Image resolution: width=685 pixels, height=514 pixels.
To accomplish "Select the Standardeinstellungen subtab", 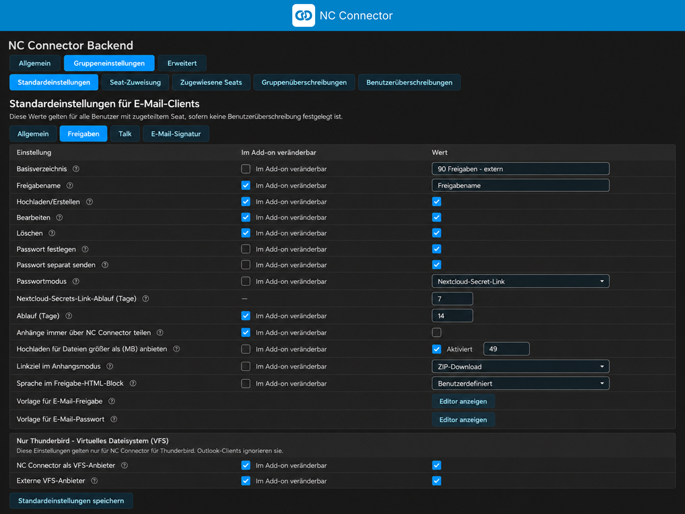I will click(x=54, y=82).
